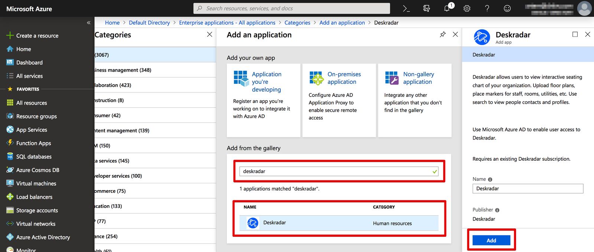
Task: Select finance (254) category
Action: [155, 236]
